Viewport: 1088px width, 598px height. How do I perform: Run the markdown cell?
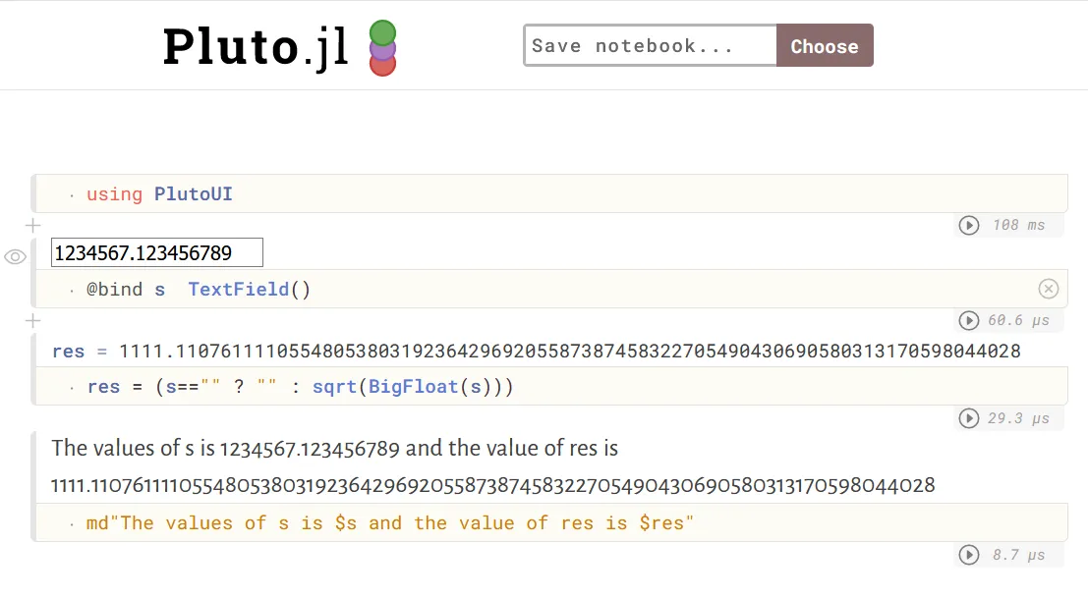969,556
